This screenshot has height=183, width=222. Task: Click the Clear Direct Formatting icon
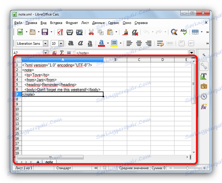(135, 32)
